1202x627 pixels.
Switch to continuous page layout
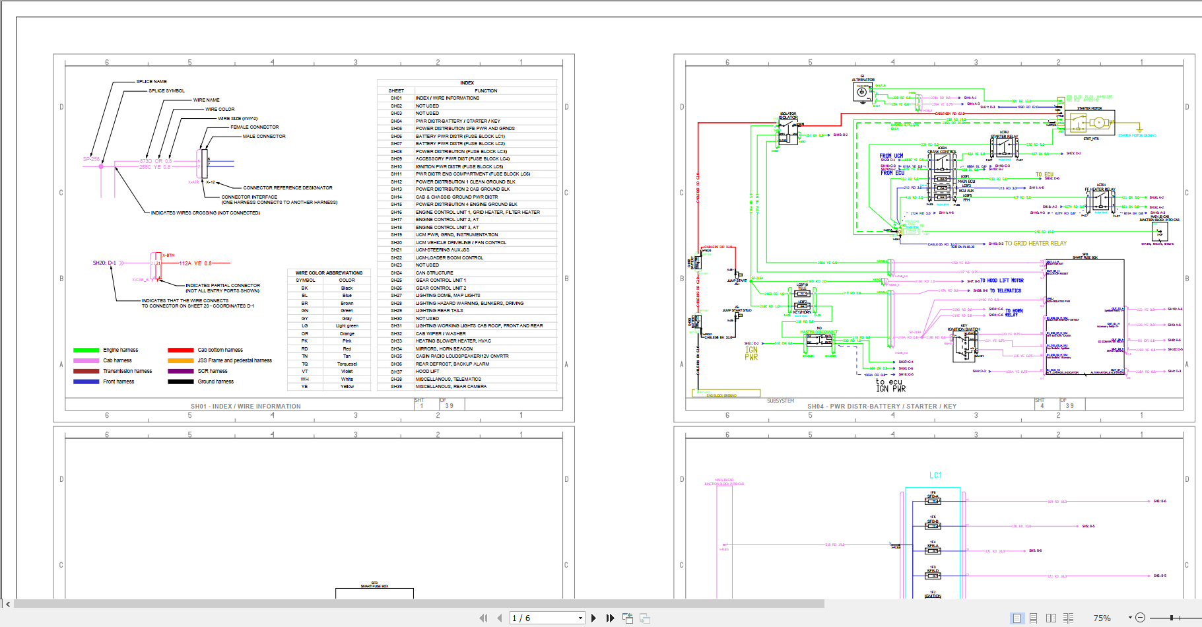[x=1034, y=618]
